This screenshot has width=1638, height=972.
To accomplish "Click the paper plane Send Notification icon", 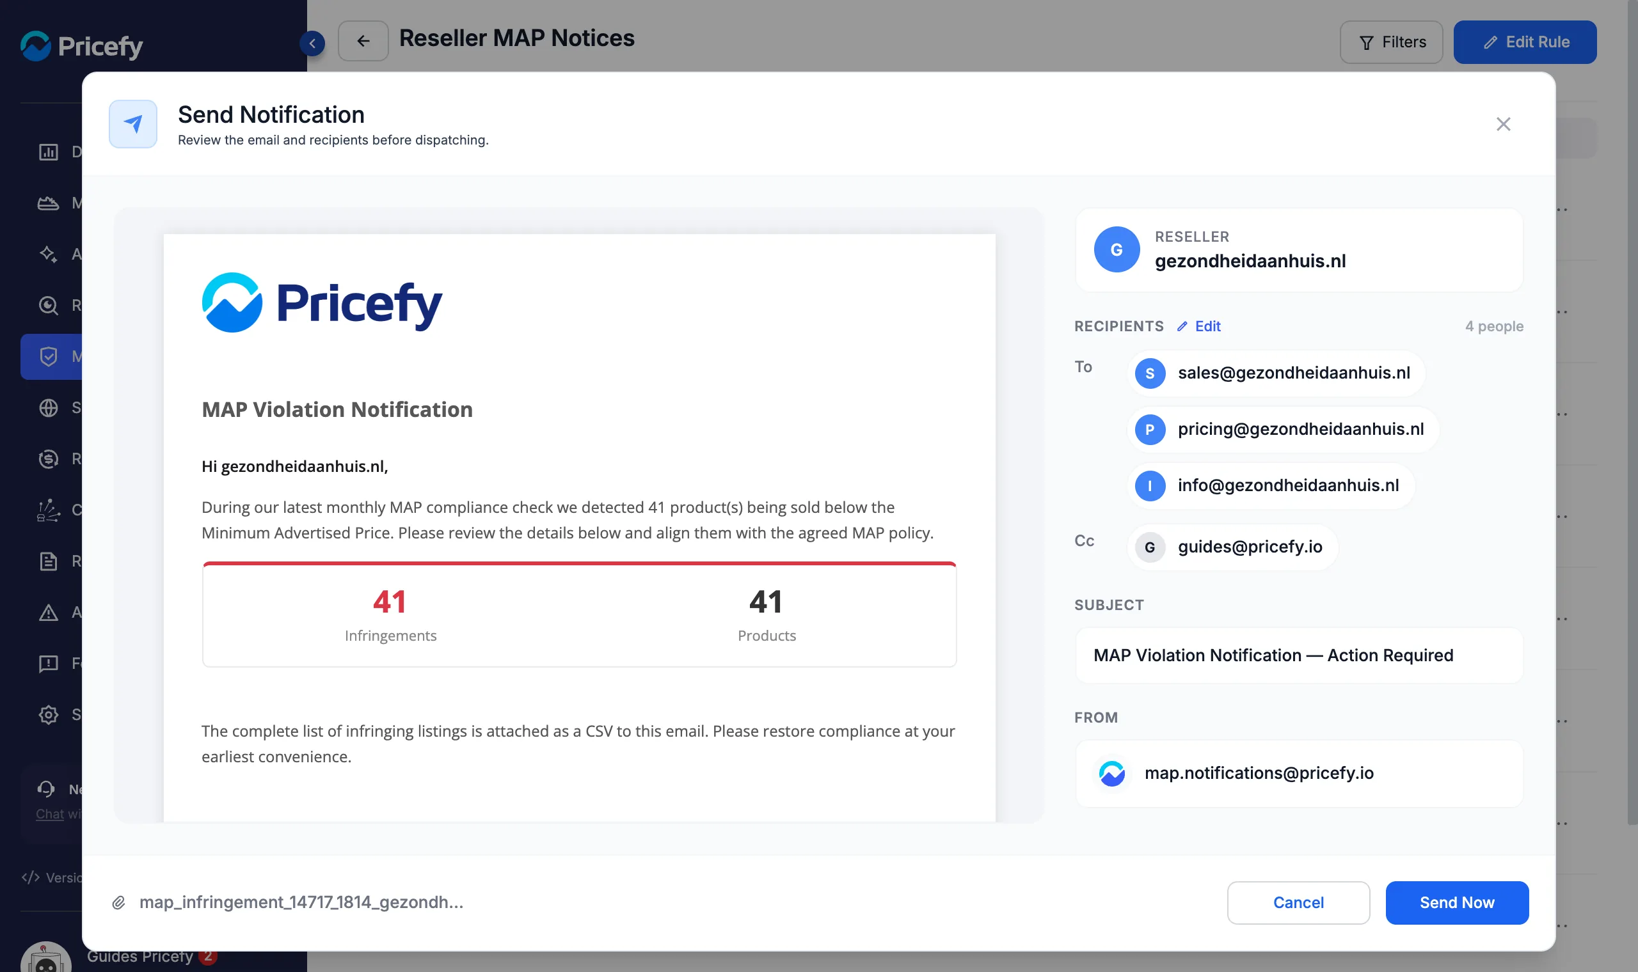I will pos(133,124).
